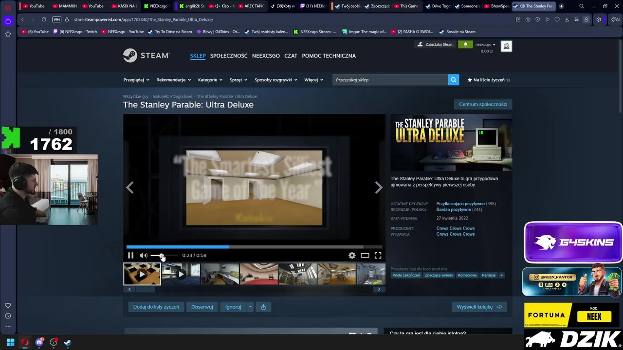
Task: Click Dodaj do listy życzeń button
Action: pyautogui.click(x=156, y=307)
